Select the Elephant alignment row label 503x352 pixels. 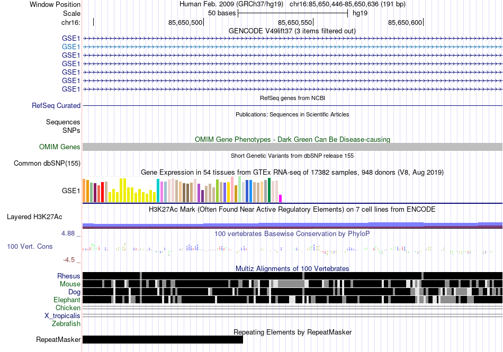[67, 300]
